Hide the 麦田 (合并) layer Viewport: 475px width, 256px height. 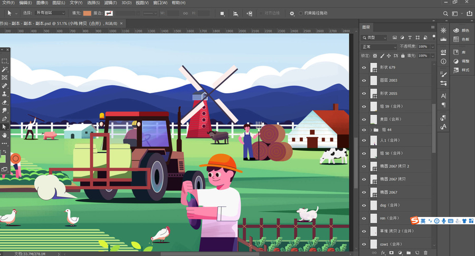coord(364,120)
